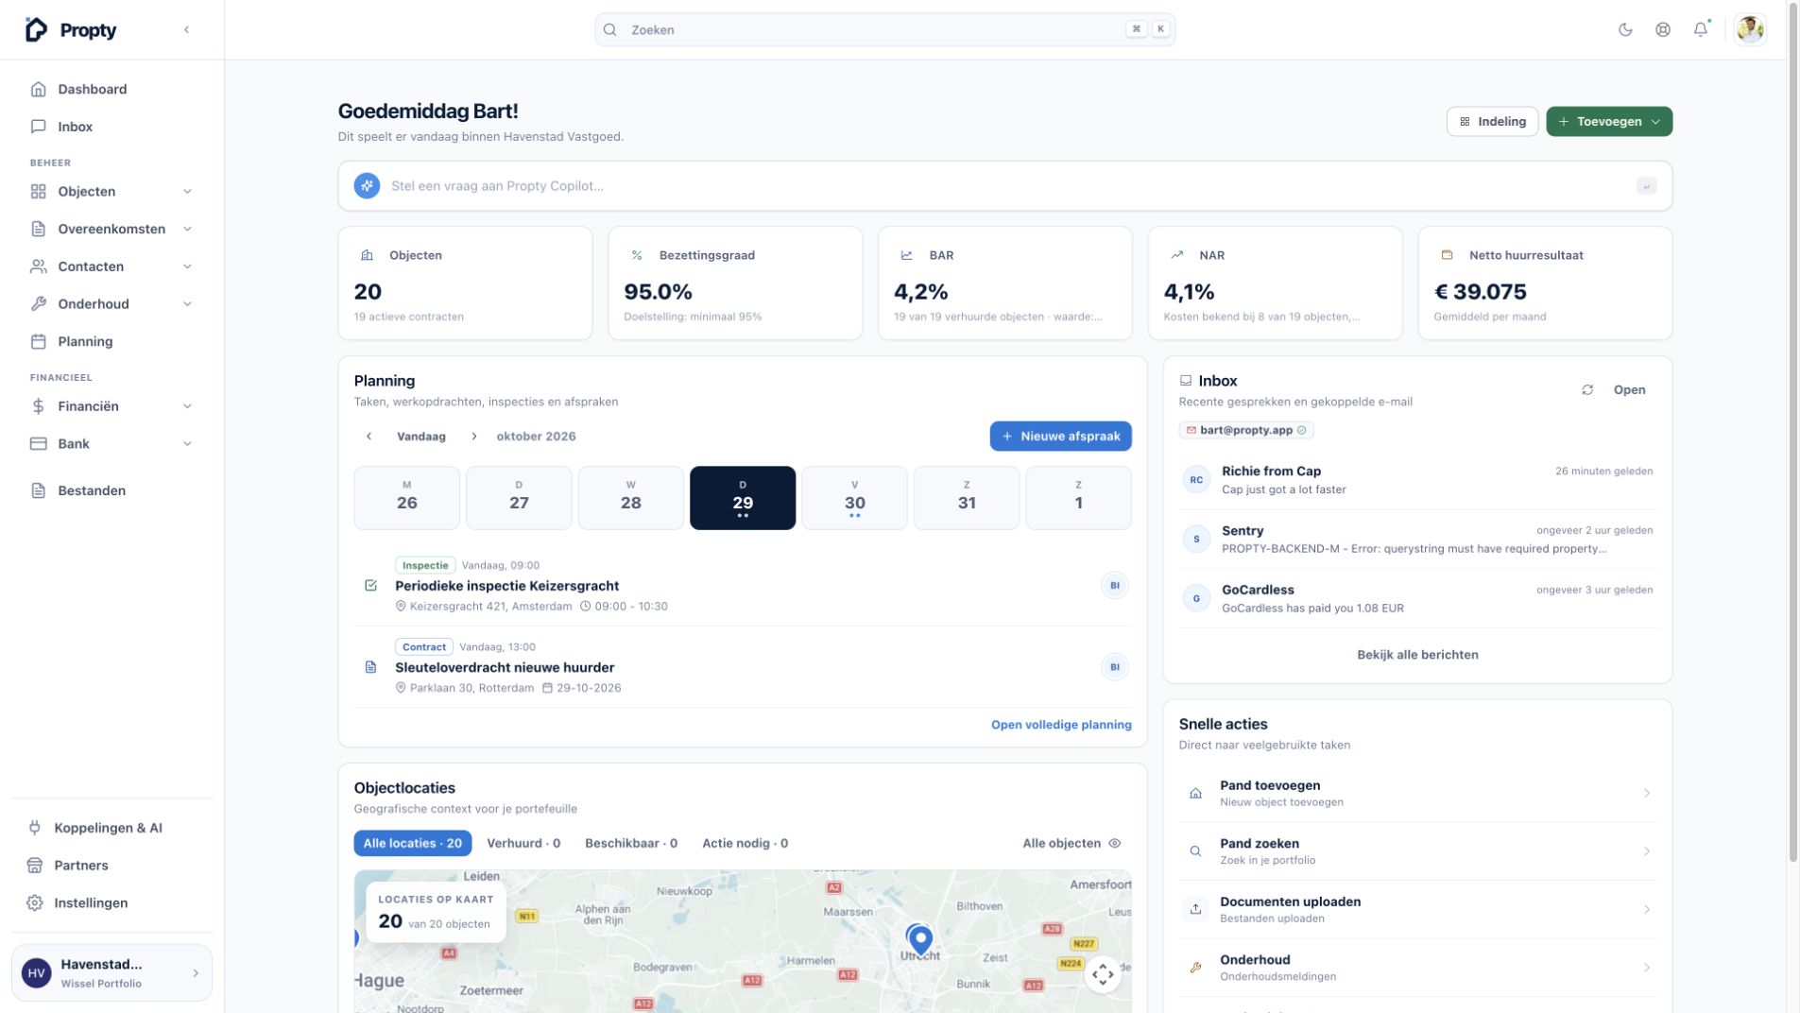Open the user profile avatar
The width and height of the screenshot is (1800, 1013).
(x=1750, y=29)
